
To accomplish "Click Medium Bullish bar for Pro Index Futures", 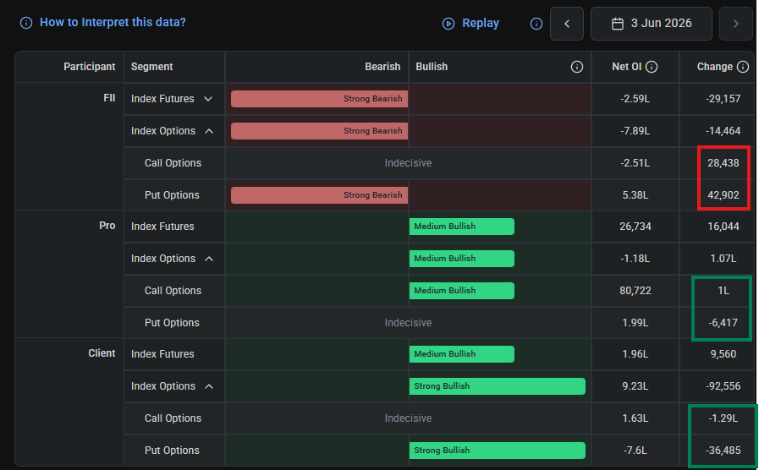I will [462, 227].
